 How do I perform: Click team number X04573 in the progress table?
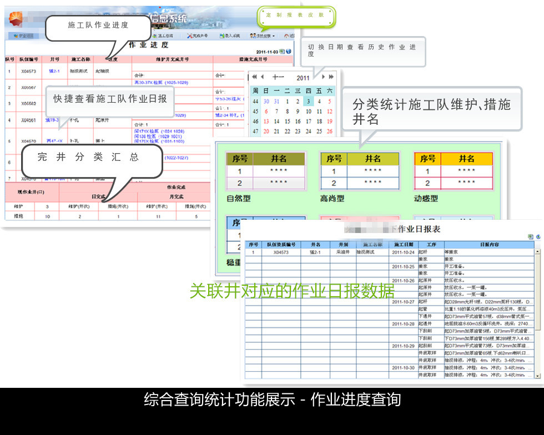click(28, 71)
